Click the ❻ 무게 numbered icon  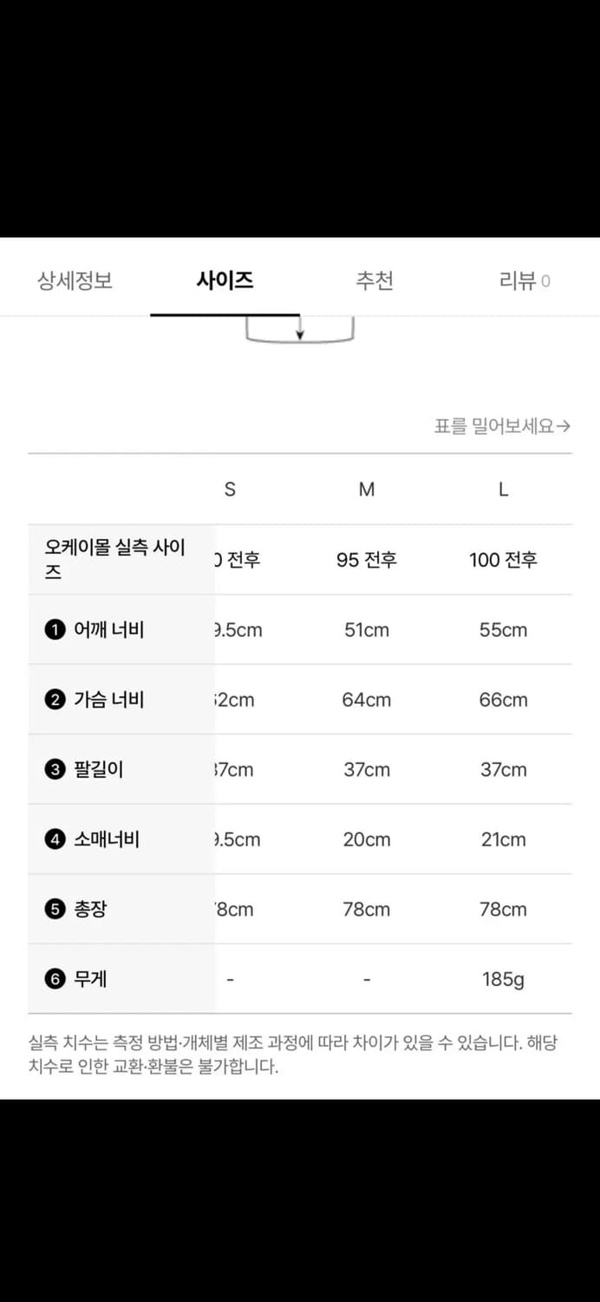[55, 978]
